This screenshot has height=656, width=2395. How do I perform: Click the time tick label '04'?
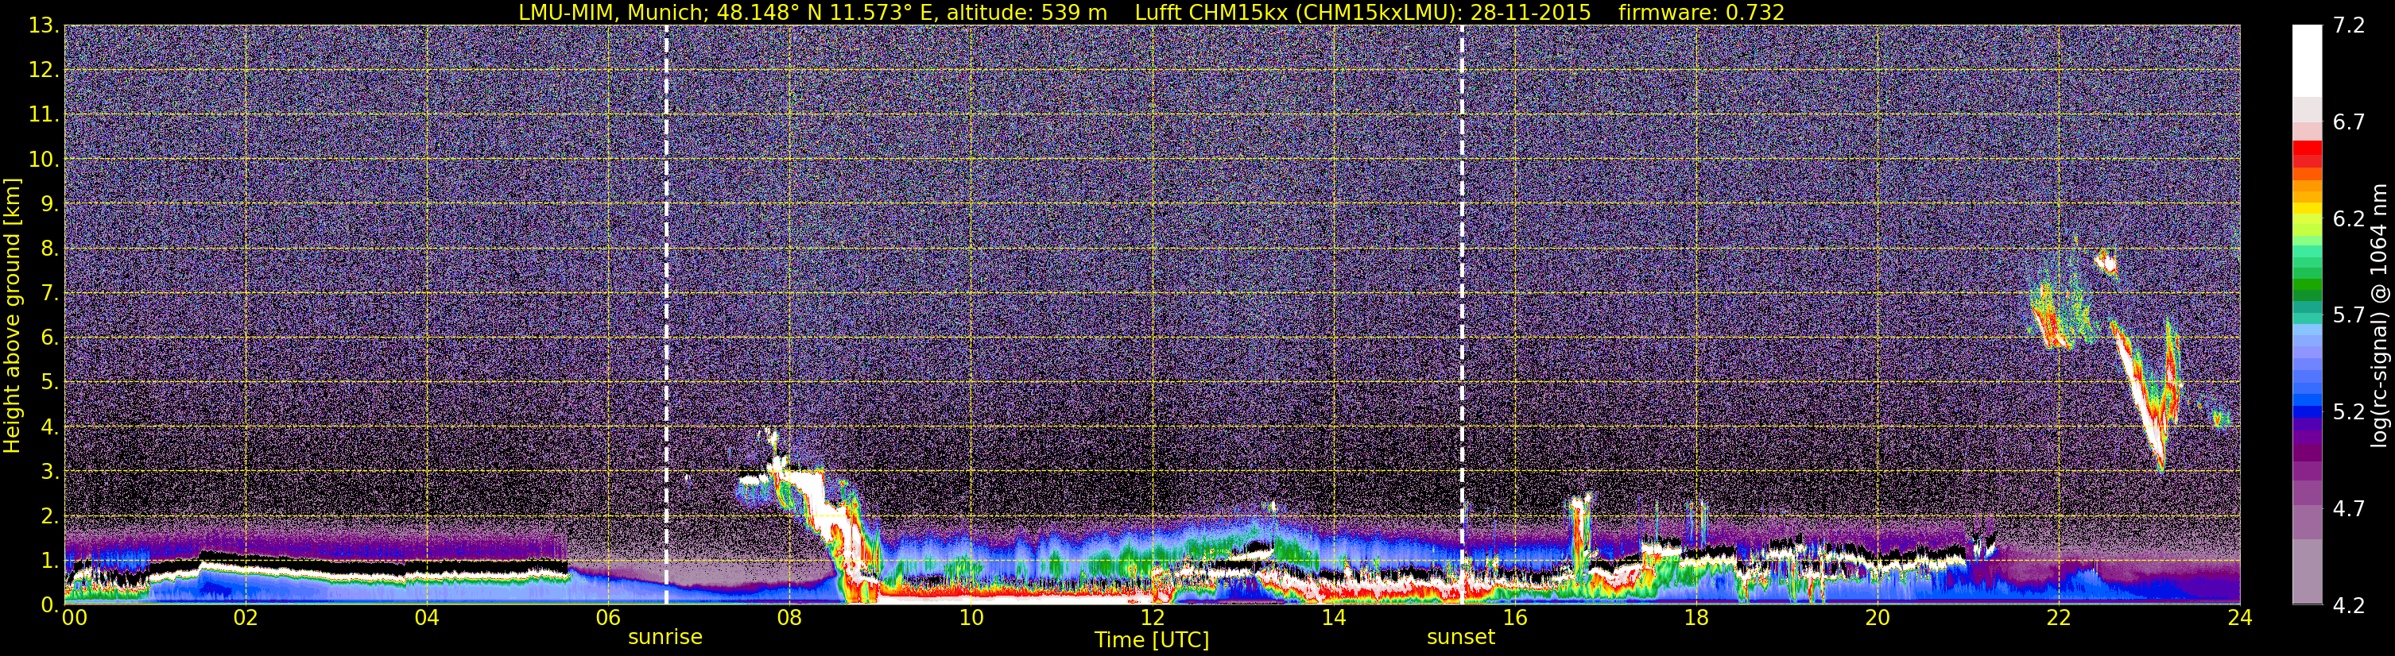[426, 618]
